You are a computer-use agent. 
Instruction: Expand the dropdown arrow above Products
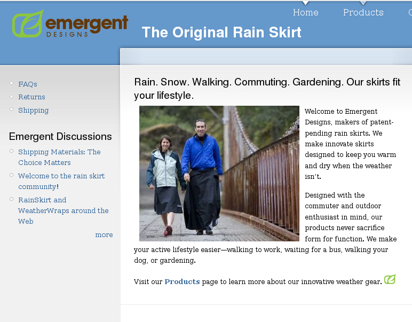click(363, 3)
